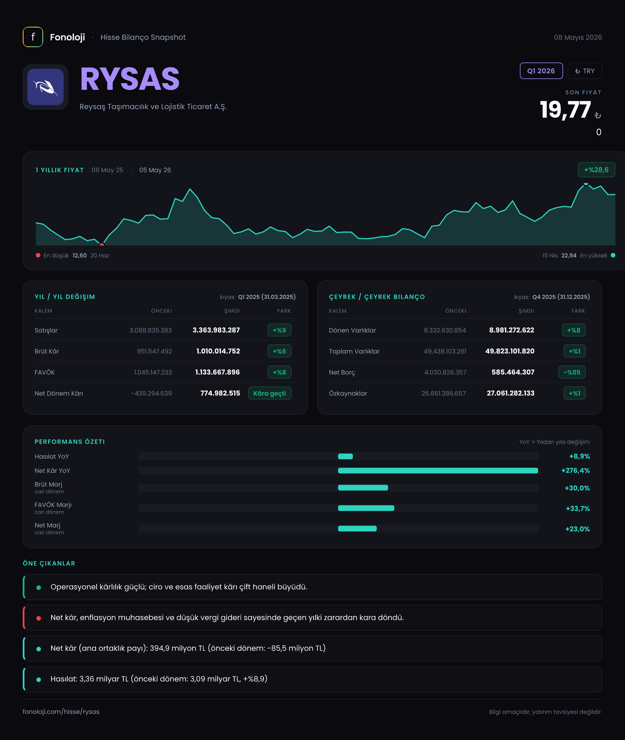Click the Reysaş Taşımacılık company name
The width and height of the screenshot is (625, 740).
153,107
